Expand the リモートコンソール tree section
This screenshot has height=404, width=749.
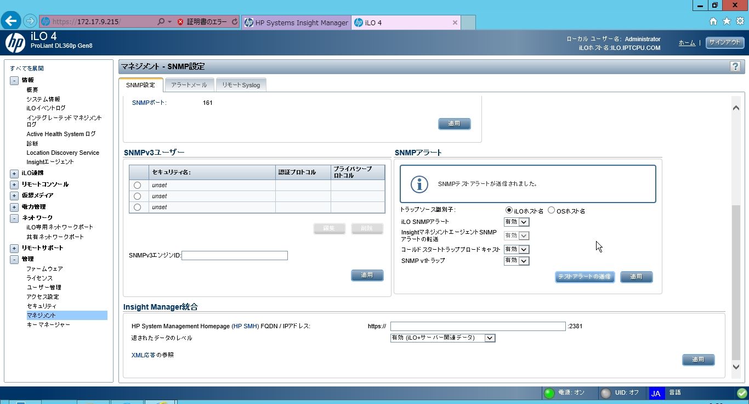(x=14, y=184)
